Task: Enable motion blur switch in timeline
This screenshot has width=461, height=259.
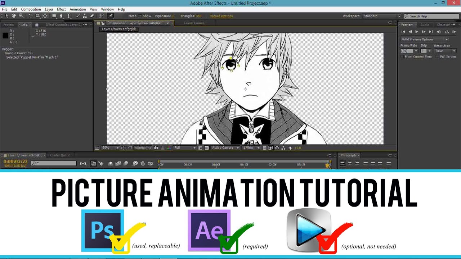Action: (126, 164)
